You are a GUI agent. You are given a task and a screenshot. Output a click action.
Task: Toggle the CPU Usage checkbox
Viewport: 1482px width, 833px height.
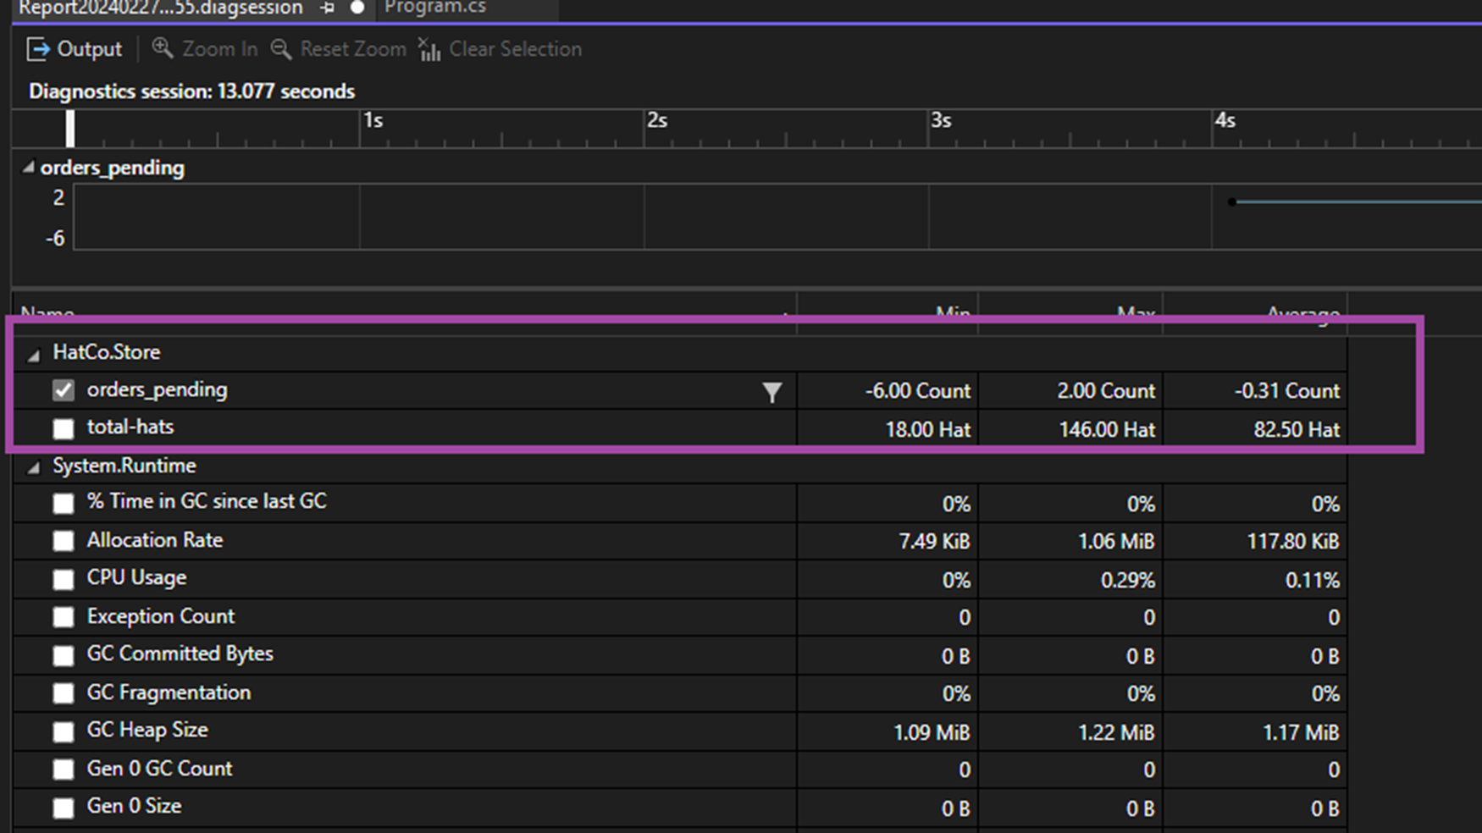click(64, 579)
